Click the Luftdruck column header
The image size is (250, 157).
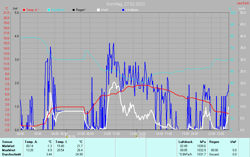(x=185, y=142)
